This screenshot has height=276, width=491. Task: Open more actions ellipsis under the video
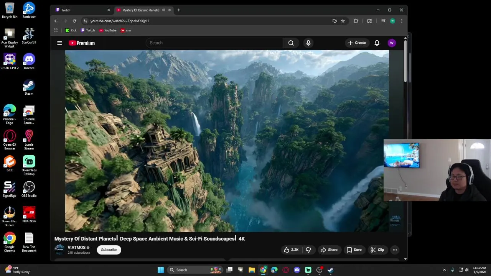[395, 250]
